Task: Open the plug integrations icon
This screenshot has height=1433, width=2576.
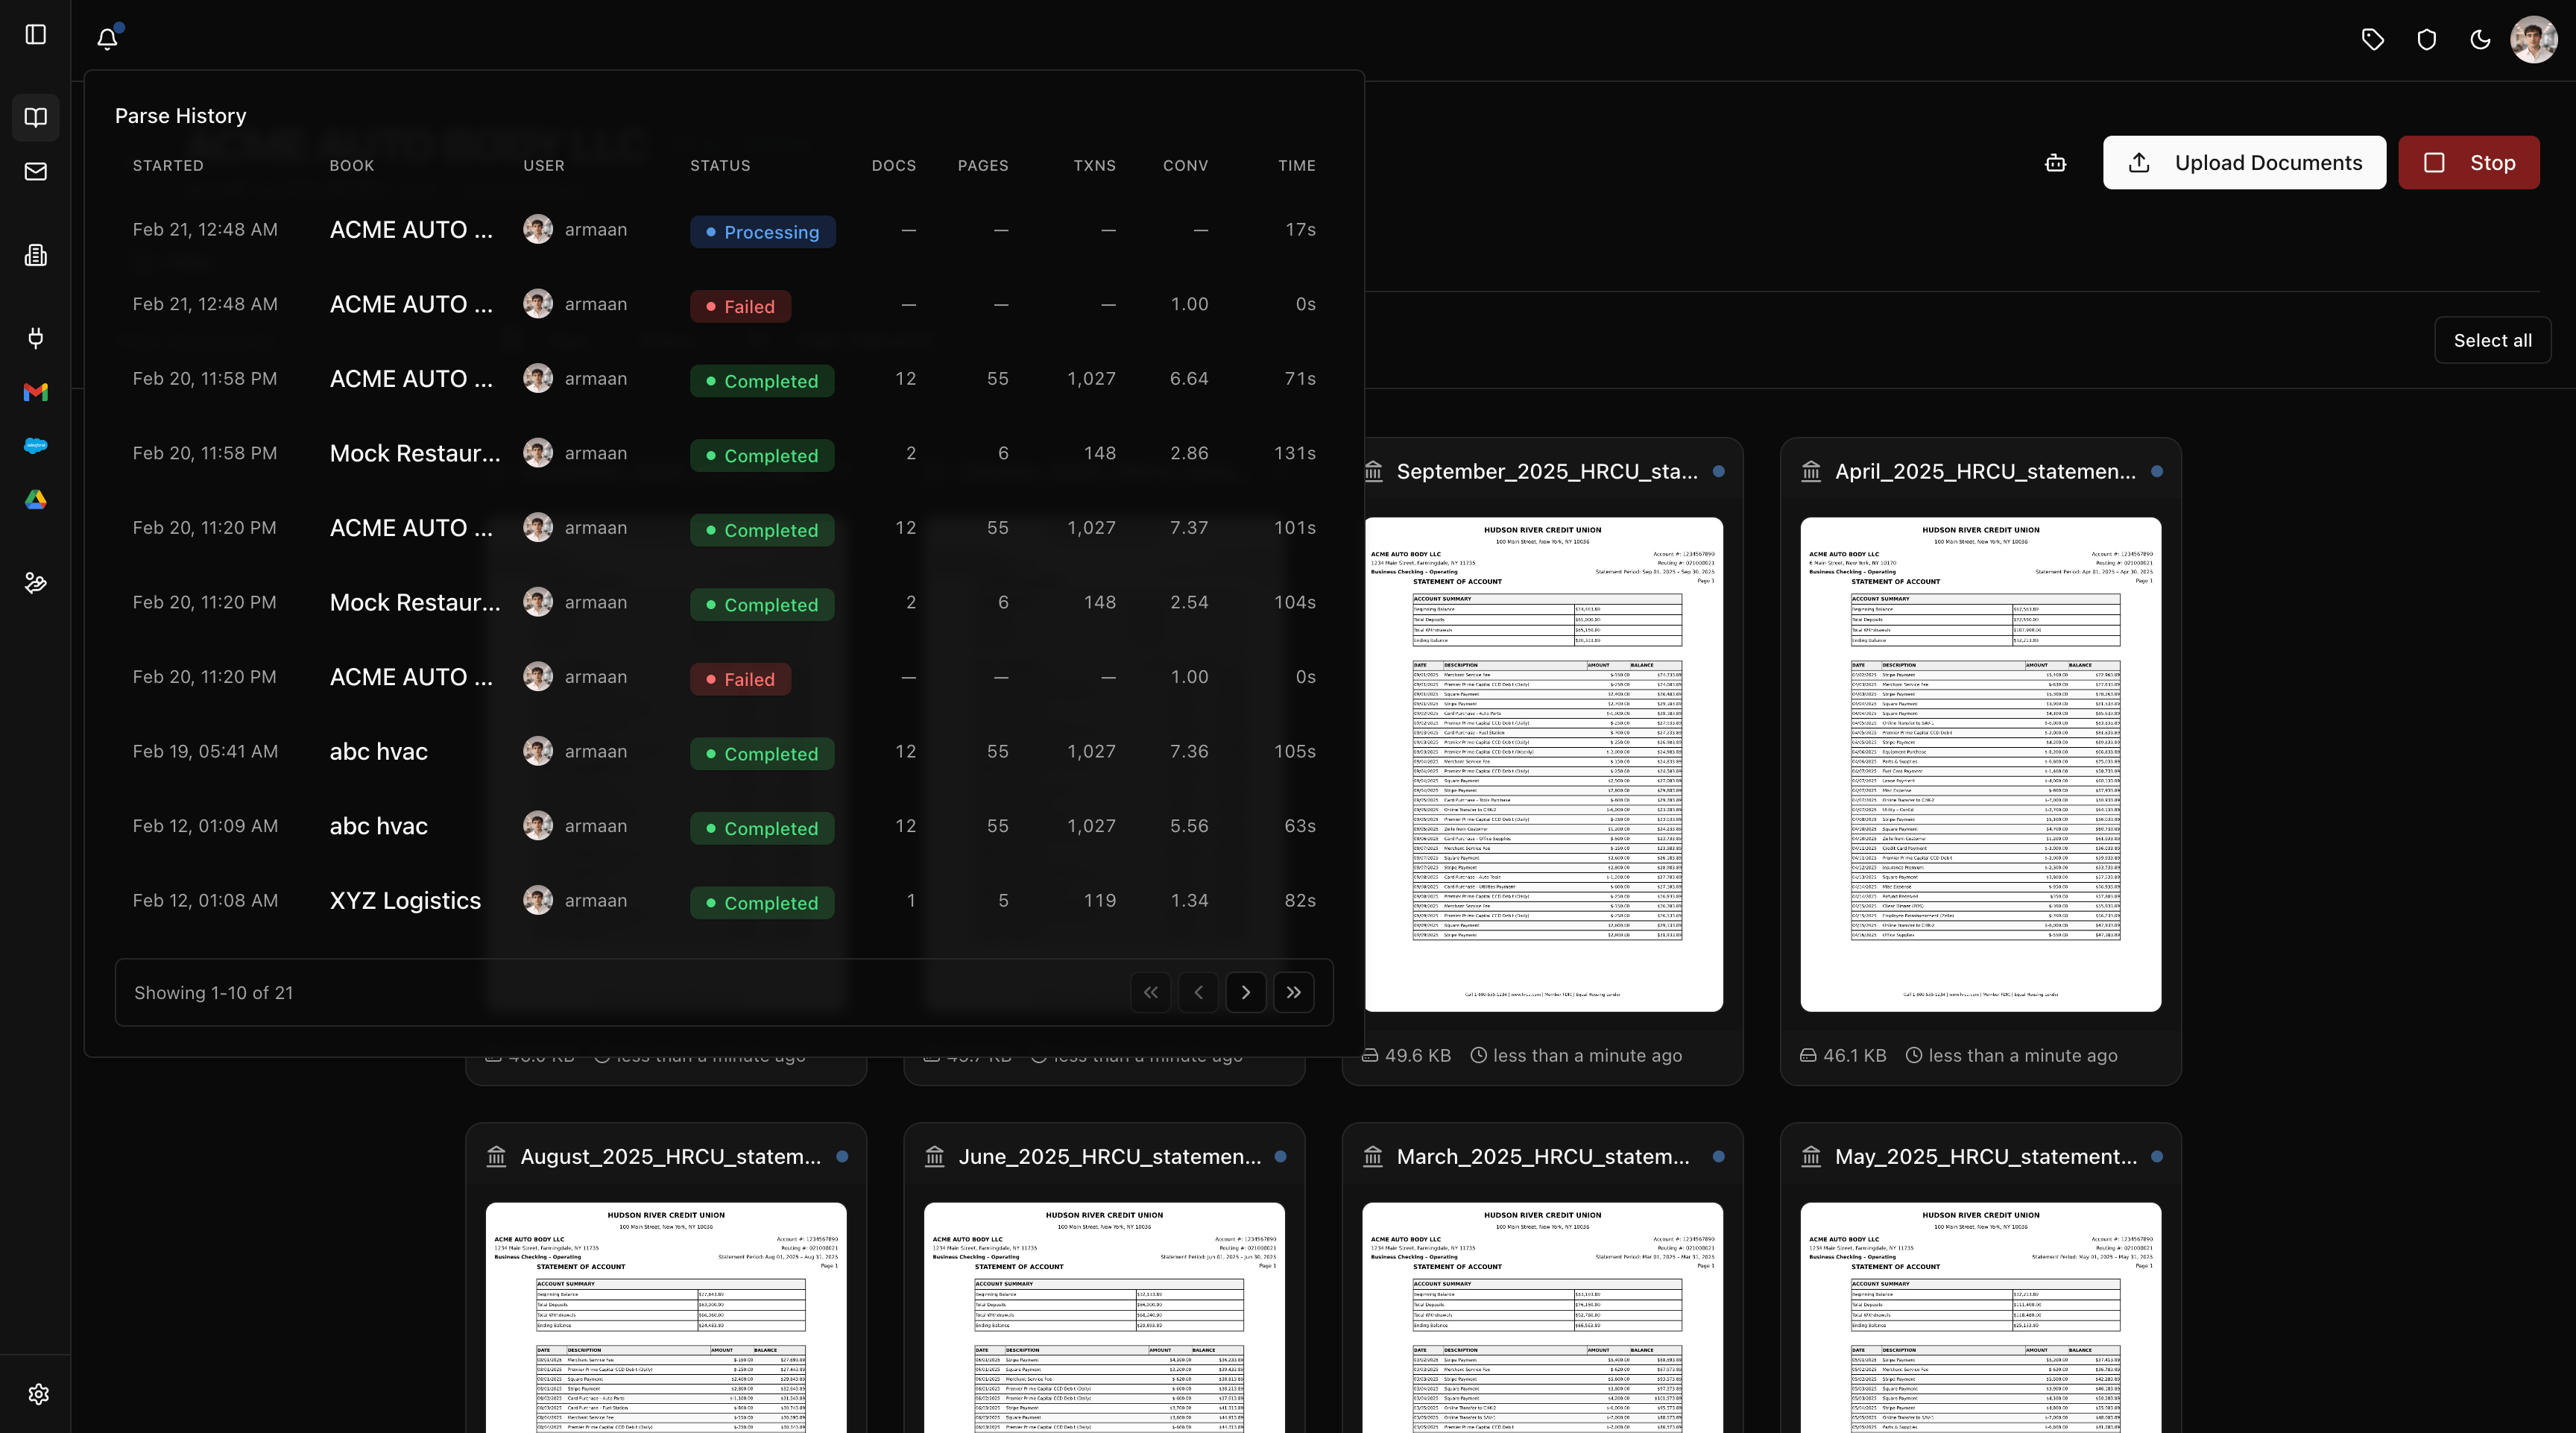Action: [36, 338]
